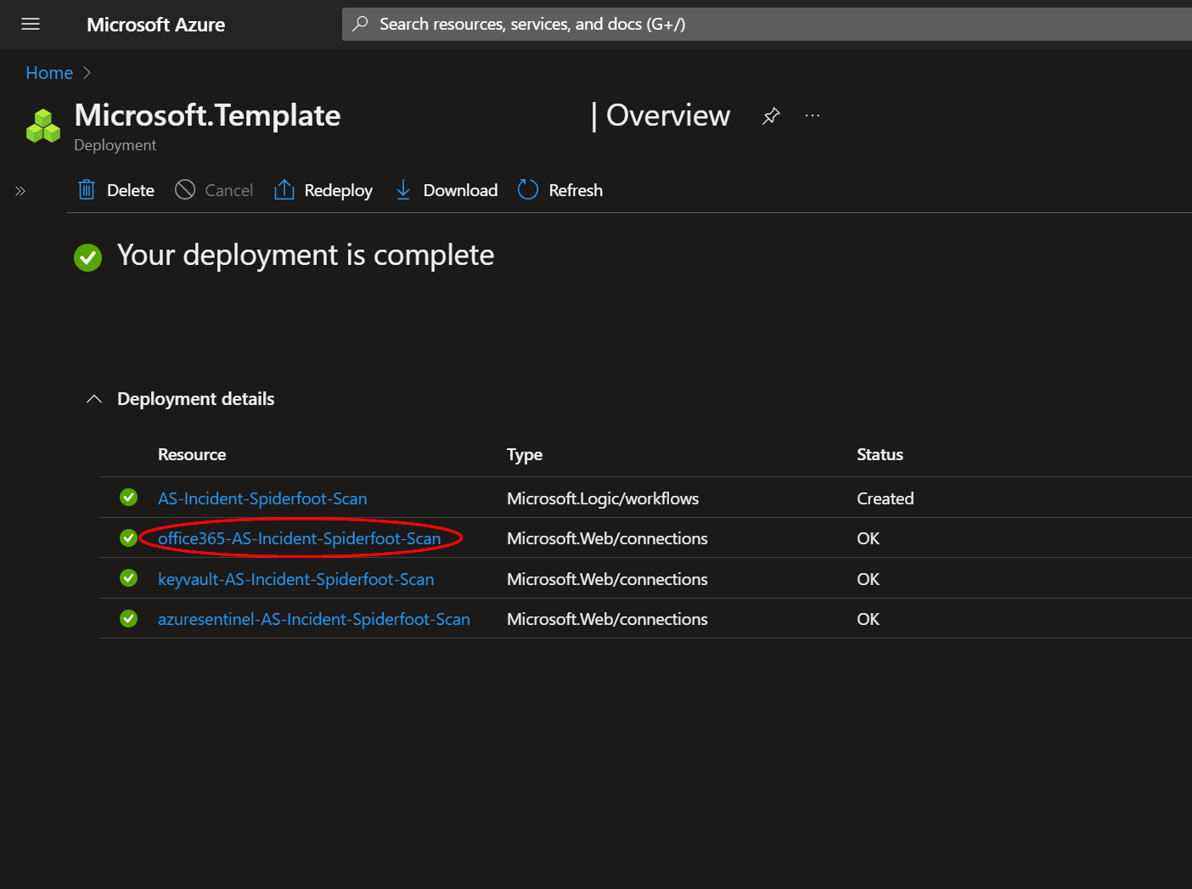
Task: Click the success icon for keyvault connection row
Action: pyautogui.click(x=129, y=577)
